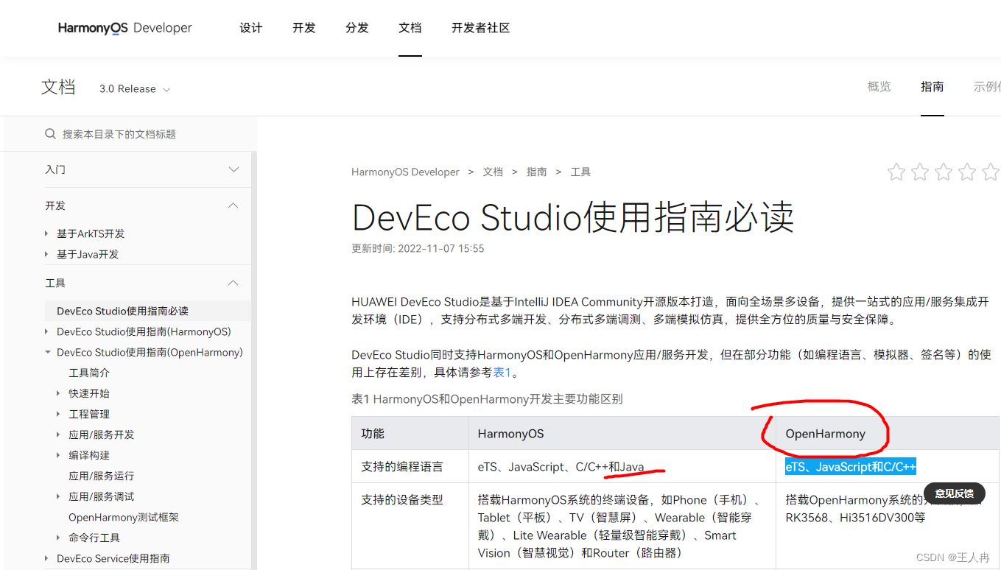Expand the 基于Java开发 tree node
The image size is (1001, 570).
coord(48,254)
